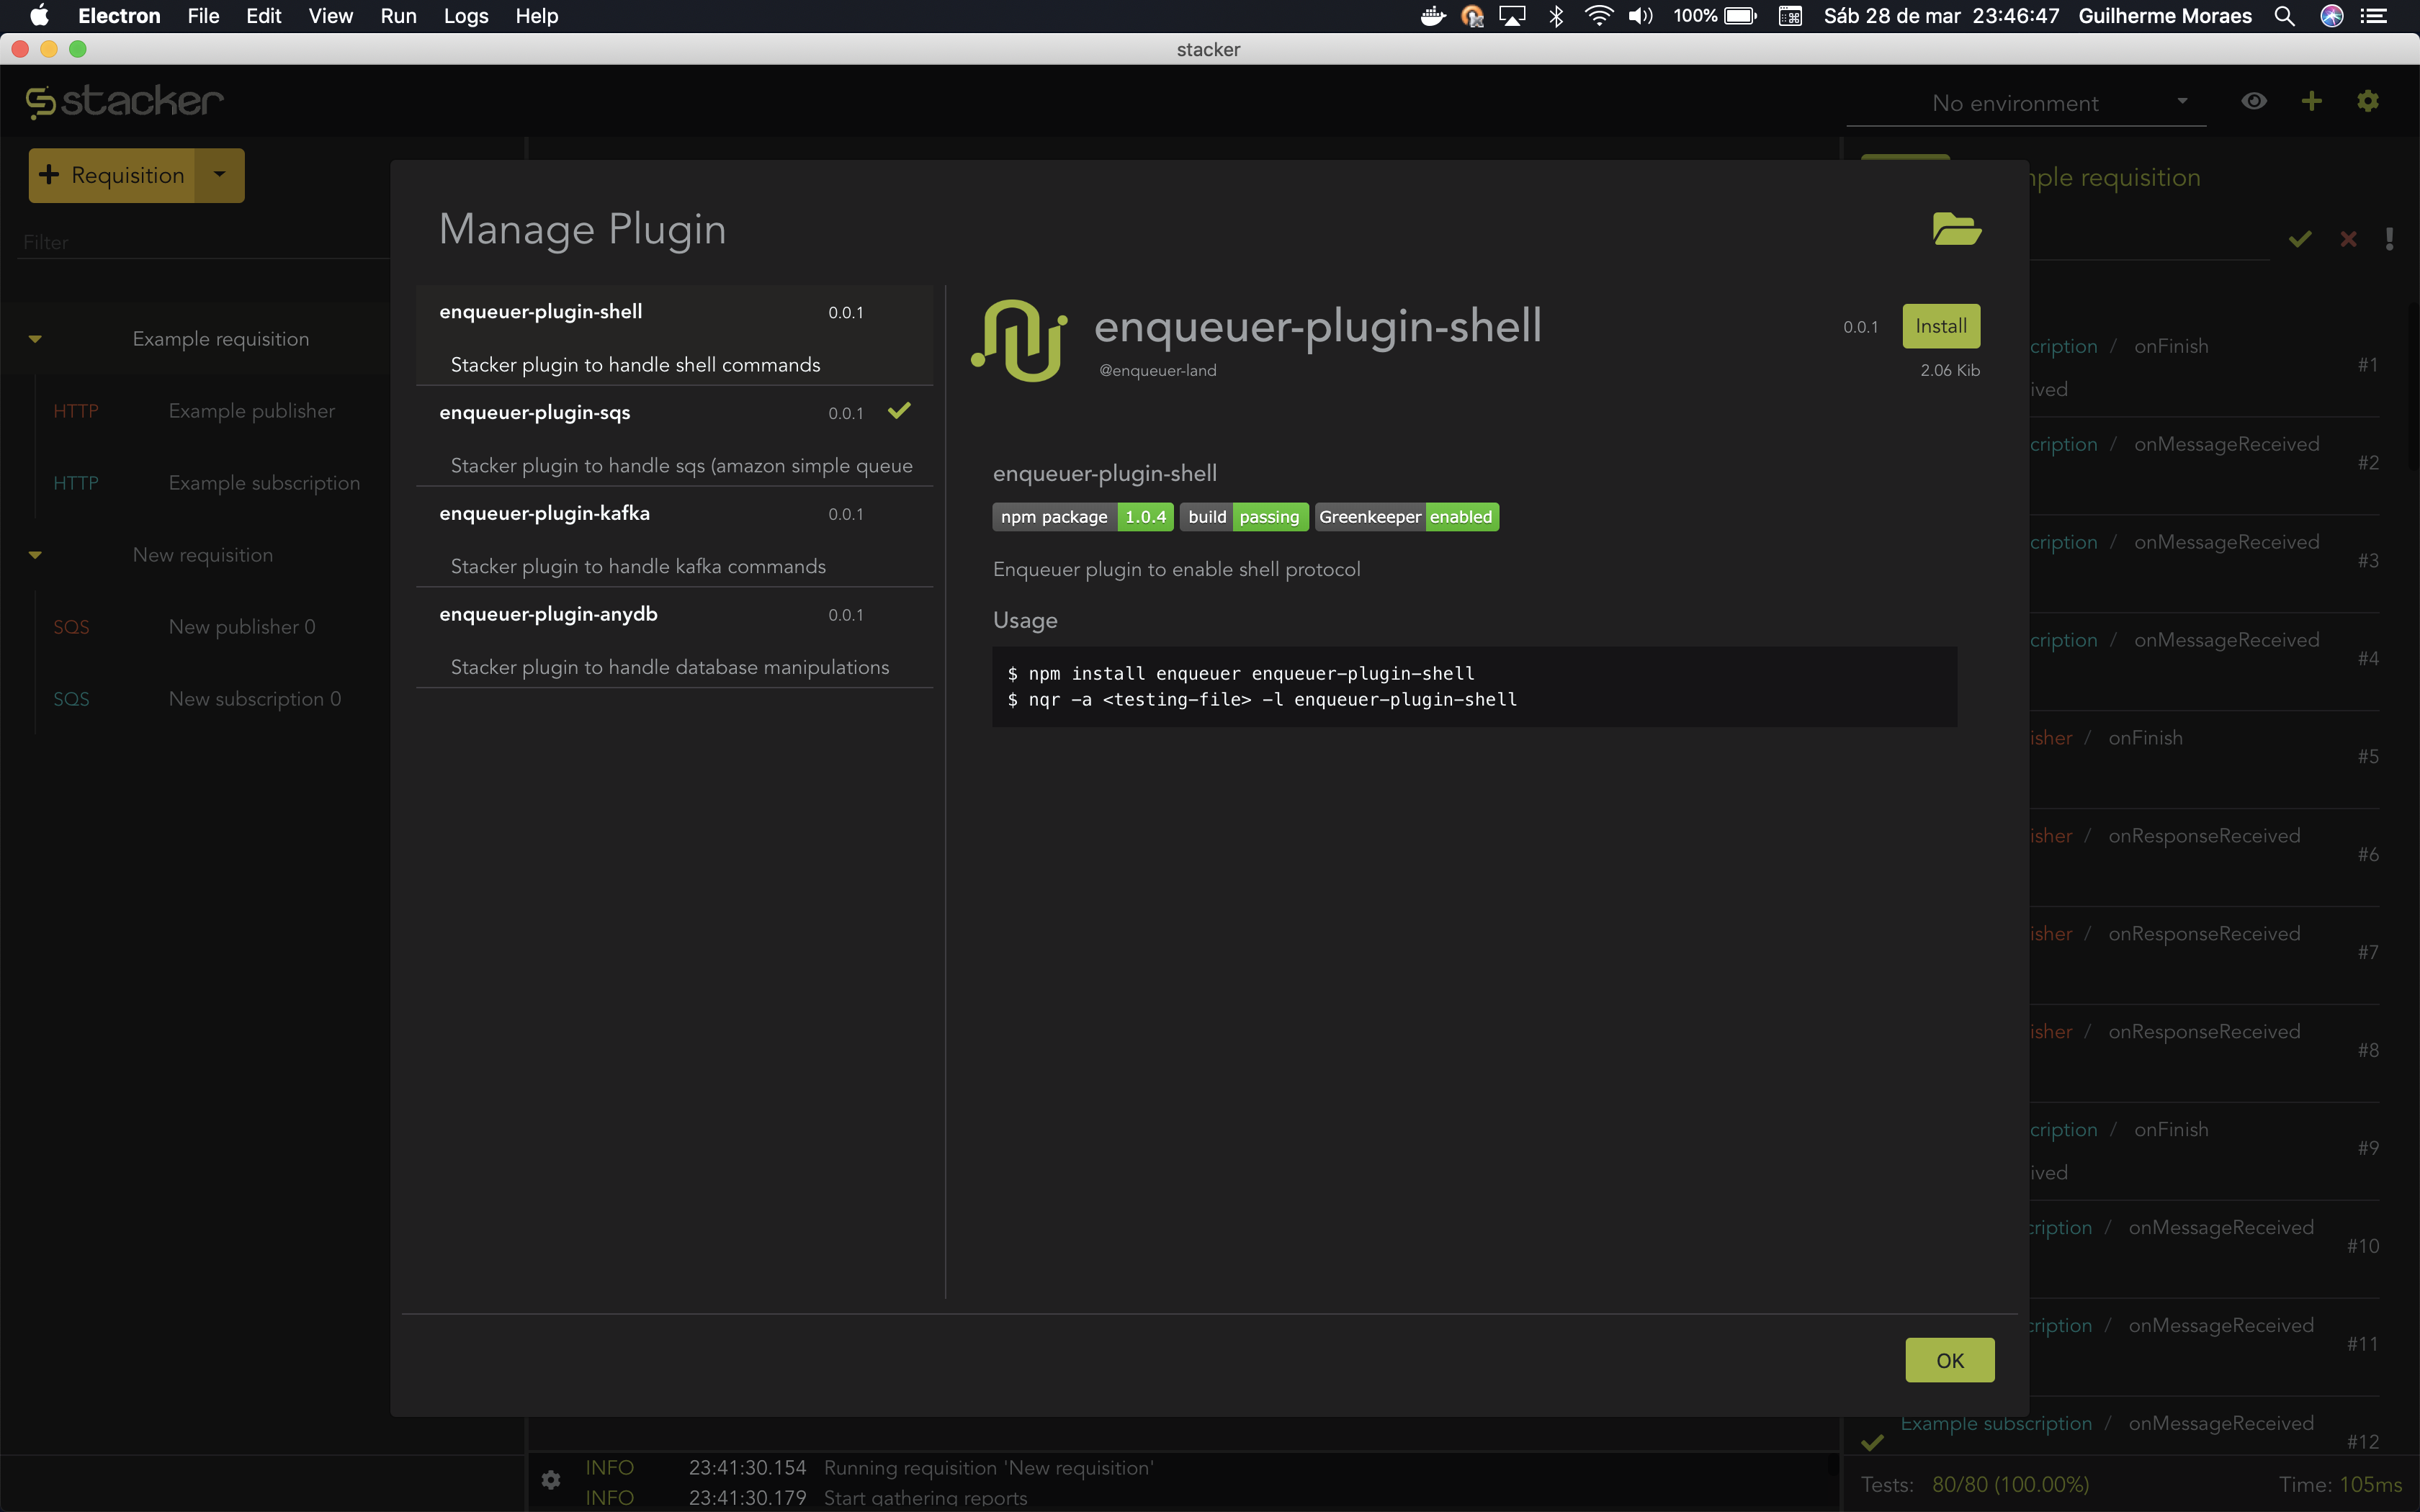2420x1512 pixels.
Task: Open the AirPlay display menu icon
Action: click(x=1512, y=16)
